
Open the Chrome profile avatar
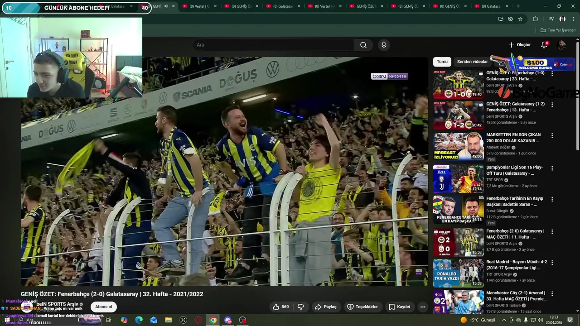(562, 19)
